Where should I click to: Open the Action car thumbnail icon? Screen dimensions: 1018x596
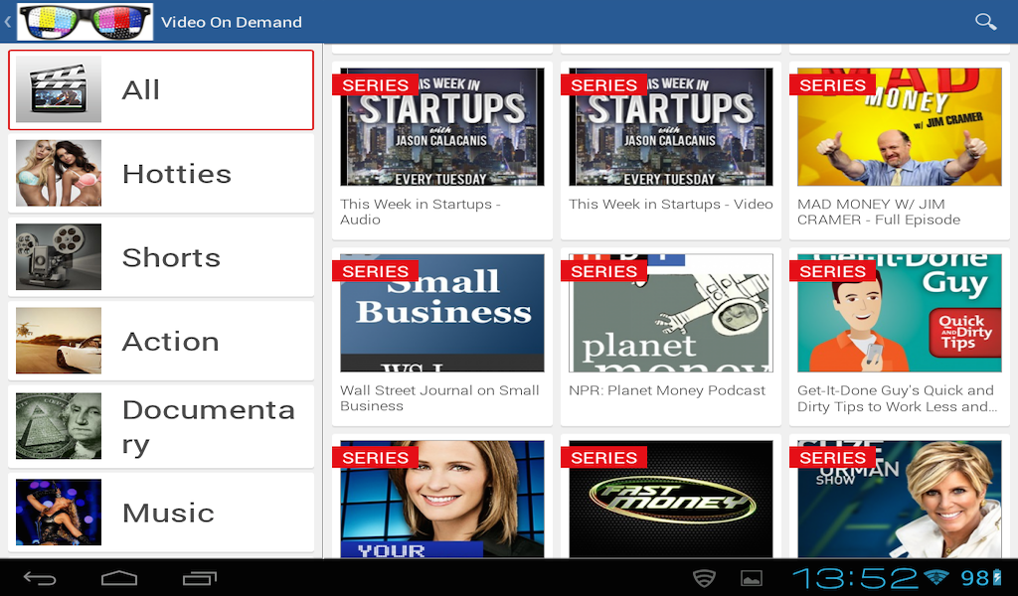(x=59, y=341)
